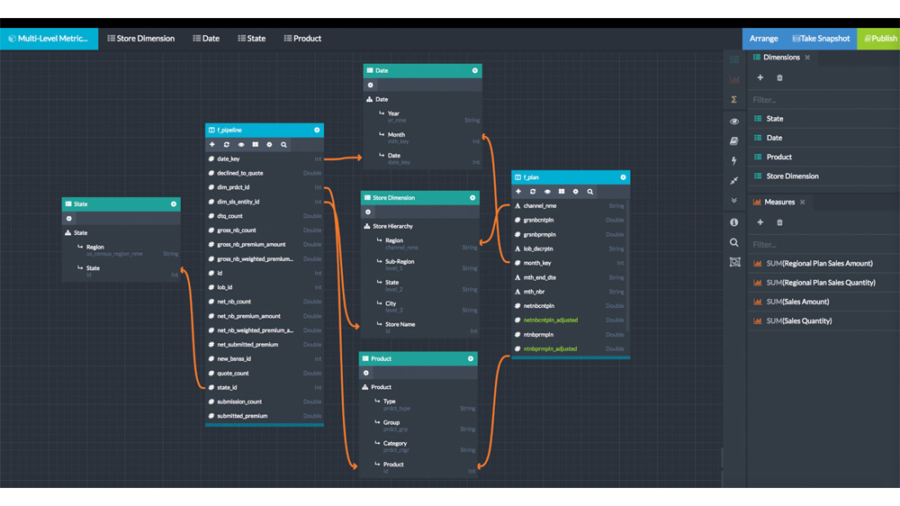The image size is (900, 506).
Task: Add a new measure with plus icon
Action: point(760,222)
